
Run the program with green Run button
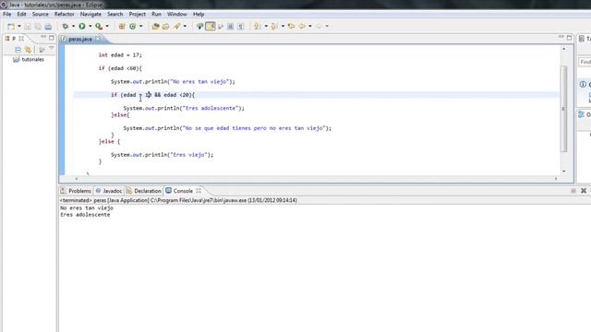82,27
